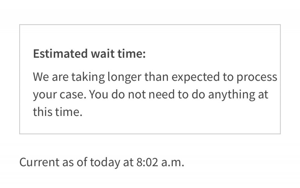Click the word "Current" below the box
Screen dimensions: 300x188
click(x=39, y=163)
